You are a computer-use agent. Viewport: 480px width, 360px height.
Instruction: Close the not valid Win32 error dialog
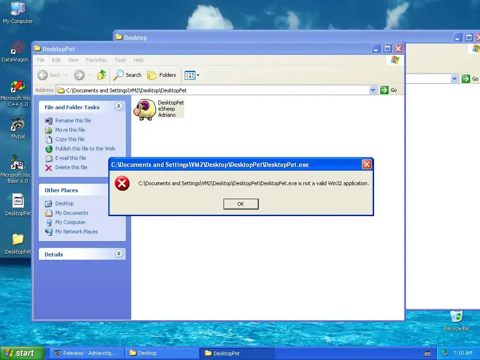367,165
